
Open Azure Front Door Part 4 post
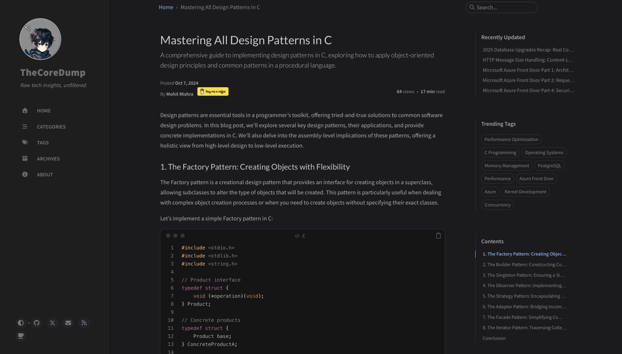(x=529, y=90)
